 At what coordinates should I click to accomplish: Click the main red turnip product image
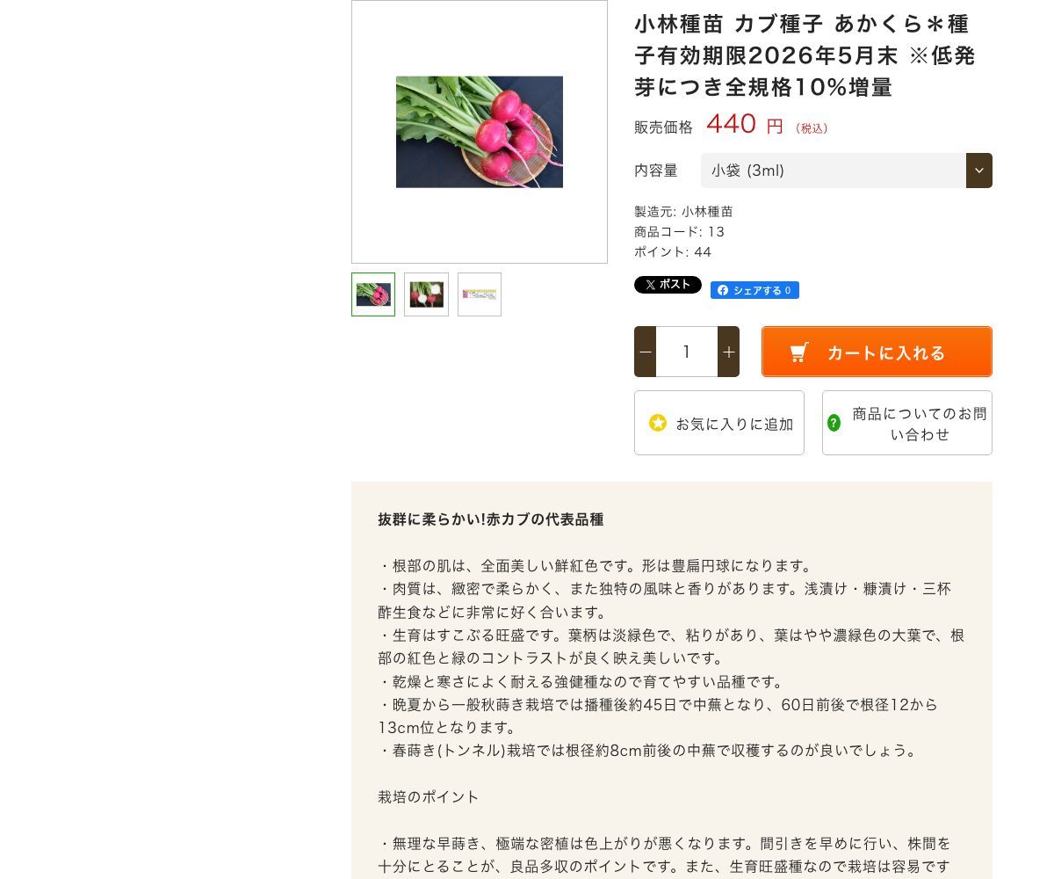(x=480, y=132)
